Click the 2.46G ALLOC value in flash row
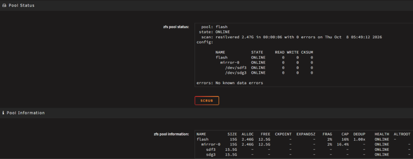Viewport: 413px width, 159px height. (247, 139)
